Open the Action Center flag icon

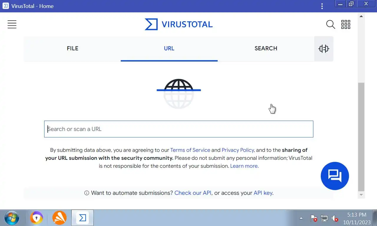(x=314, y=218)
